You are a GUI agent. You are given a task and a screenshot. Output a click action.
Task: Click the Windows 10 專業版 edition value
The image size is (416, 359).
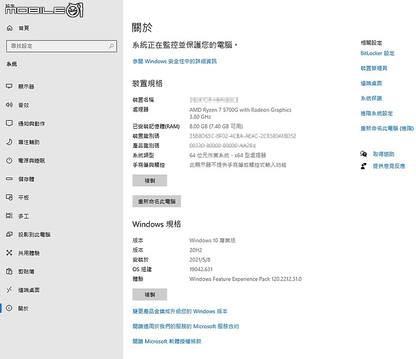(213, 240)
